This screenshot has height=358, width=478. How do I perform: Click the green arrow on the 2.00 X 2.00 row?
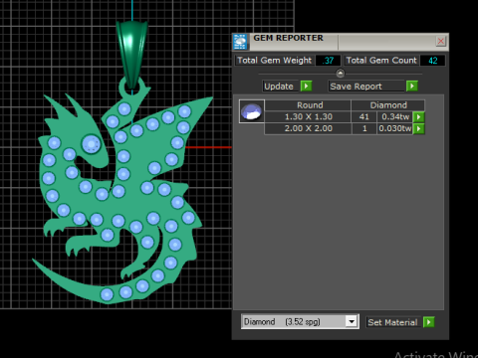(419, 128)
